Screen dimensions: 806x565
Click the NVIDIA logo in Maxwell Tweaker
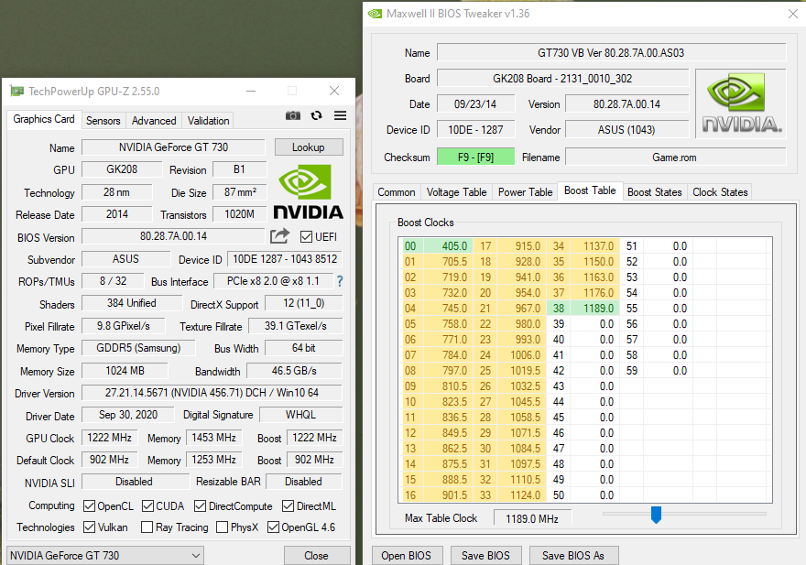(x=741, y=103)
